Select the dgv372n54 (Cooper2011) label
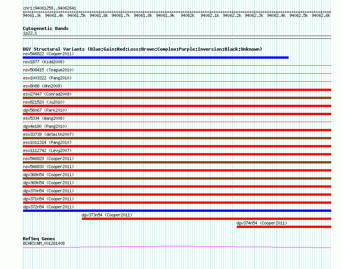Viewport: 342px width, 269px height. 48,207
